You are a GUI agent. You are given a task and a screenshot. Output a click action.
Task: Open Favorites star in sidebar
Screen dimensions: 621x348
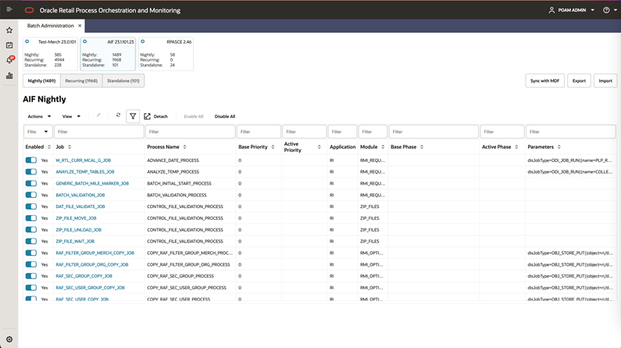click(9, 30)
